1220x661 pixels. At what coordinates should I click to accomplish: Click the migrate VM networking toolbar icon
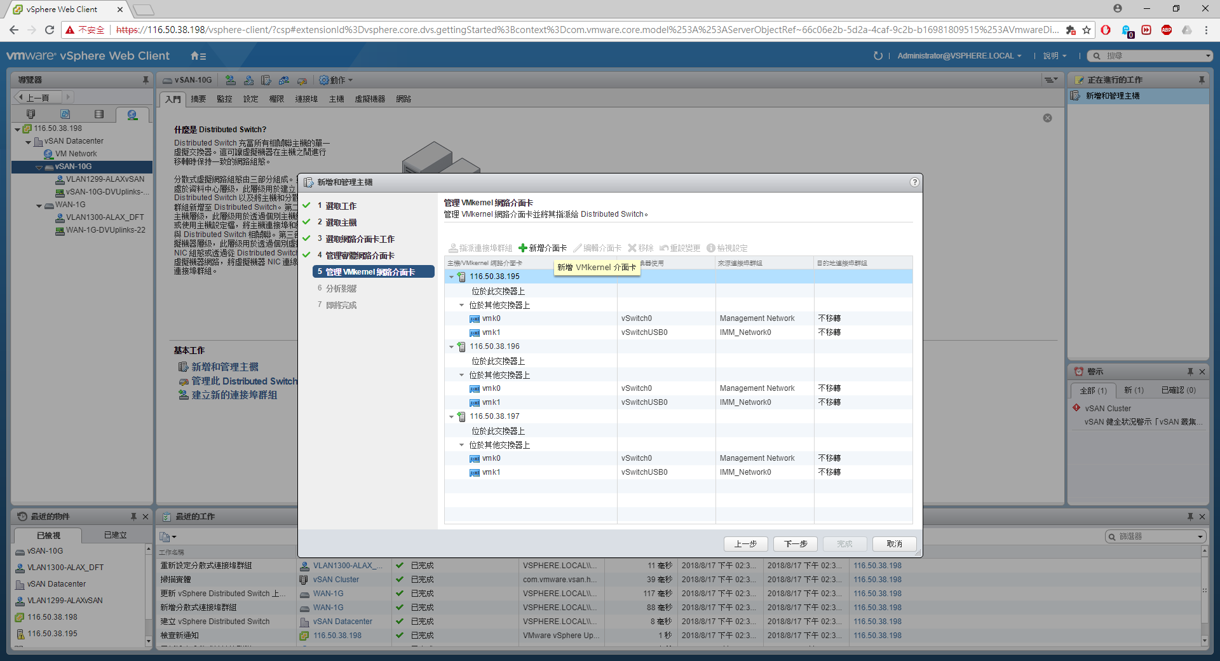click(x=284, y=80)
